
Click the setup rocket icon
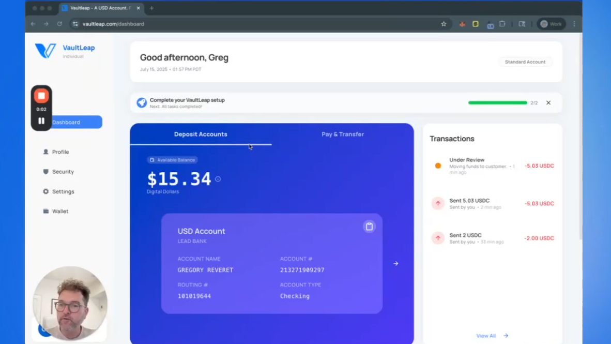coord(142,102)
